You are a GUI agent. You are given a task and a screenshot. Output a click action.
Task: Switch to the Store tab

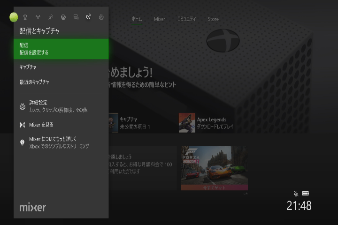coord(213,19)
